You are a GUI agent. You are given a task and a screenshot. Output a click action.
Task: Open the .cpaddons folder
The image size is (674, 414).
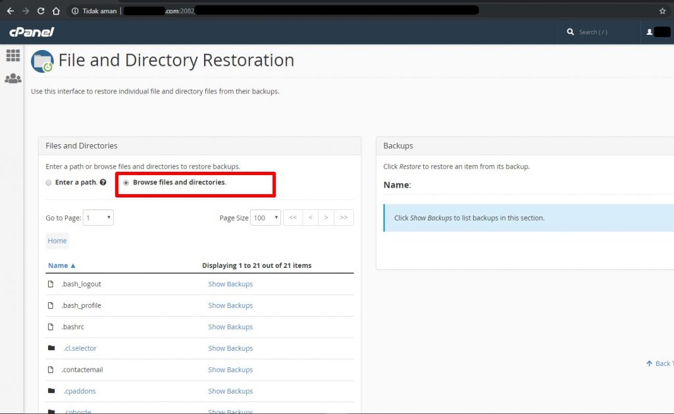point(80,391)
